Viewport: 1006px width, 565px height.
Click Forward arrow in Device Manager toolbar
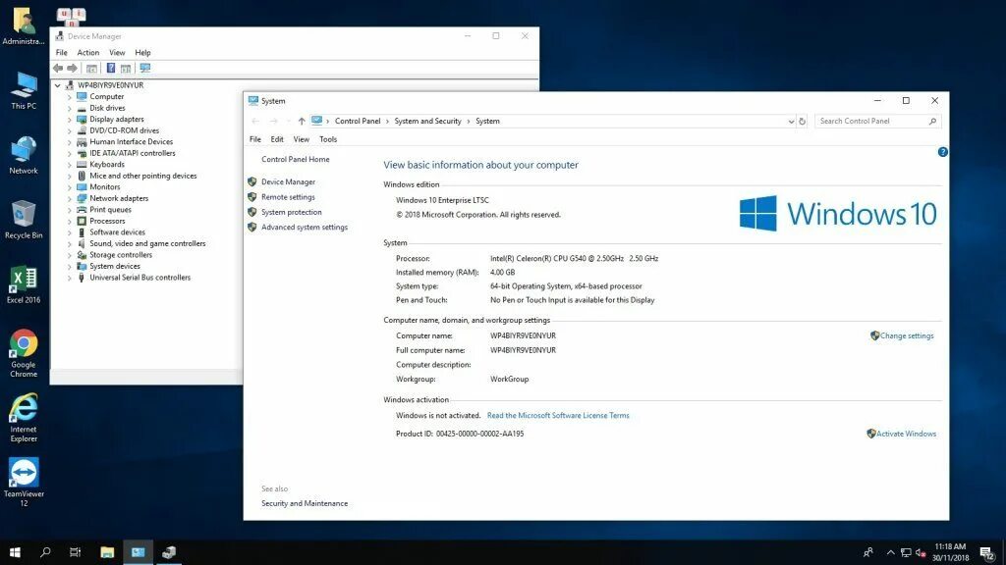(72, 68)
